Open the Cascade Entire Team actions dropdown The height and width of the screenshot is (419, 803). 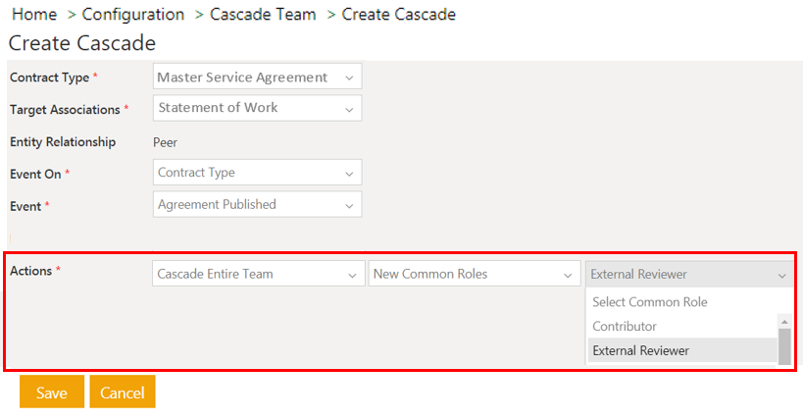coord(257,275)
